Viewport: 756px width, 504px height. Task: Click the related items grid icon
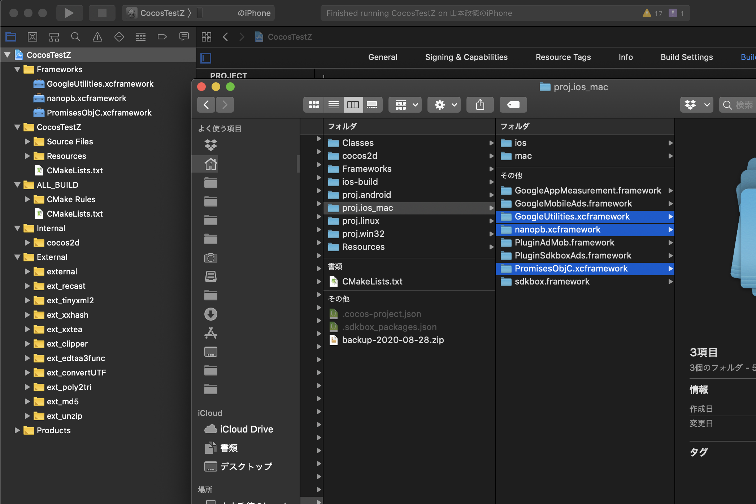coord(207,37)
